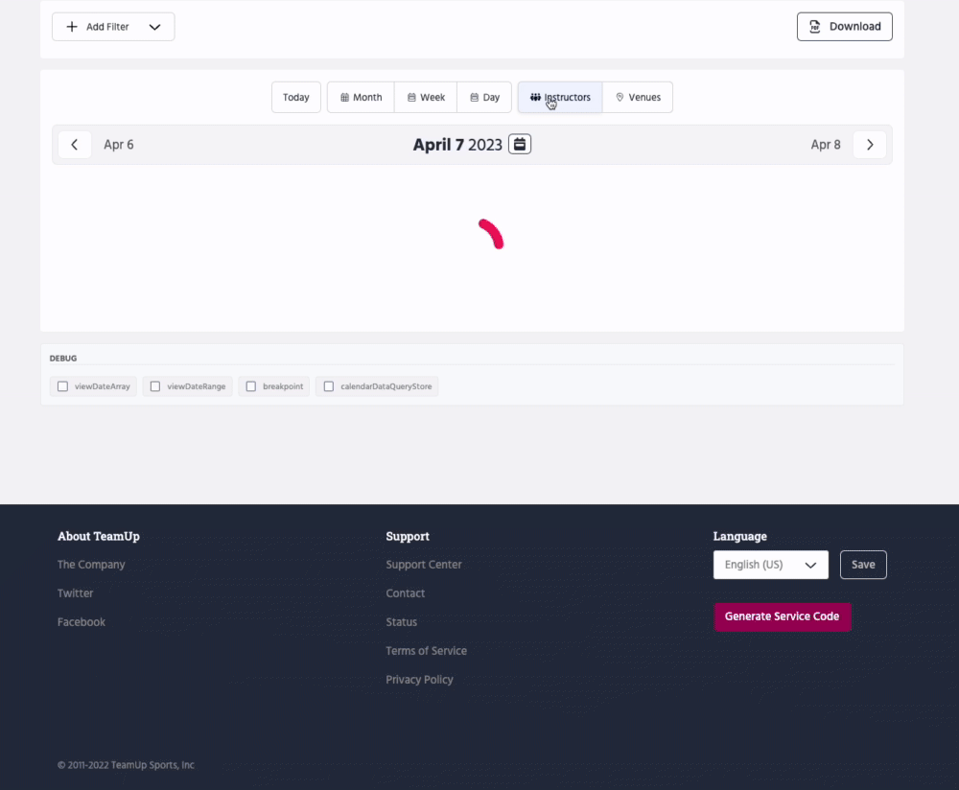Enable the viewDateArray debug checkbox
Screen dimensions: 959x790
[63, 386]
